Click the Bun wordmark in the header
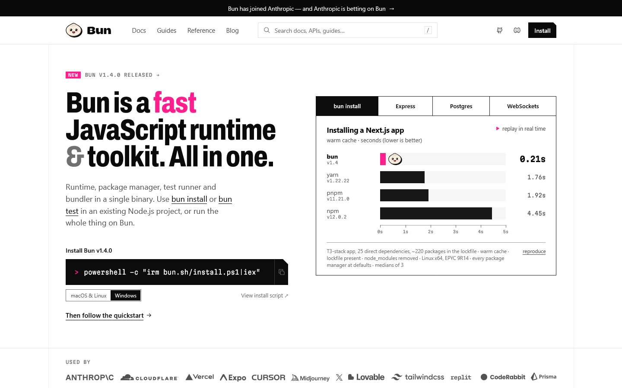Viewport: 622px width, 388px height. (99, 31)
